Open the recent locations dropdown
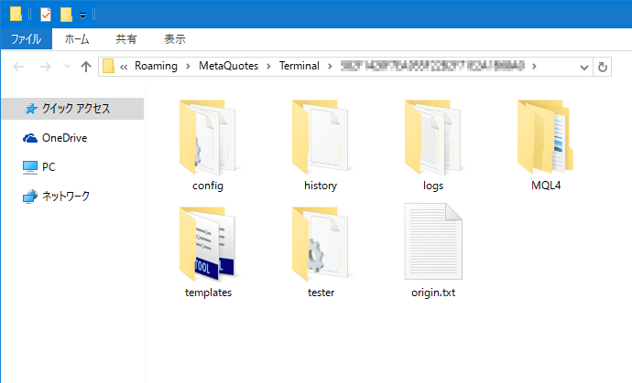Screen dimensions: 632x383 pyautogui.click(x=67, y=67)
